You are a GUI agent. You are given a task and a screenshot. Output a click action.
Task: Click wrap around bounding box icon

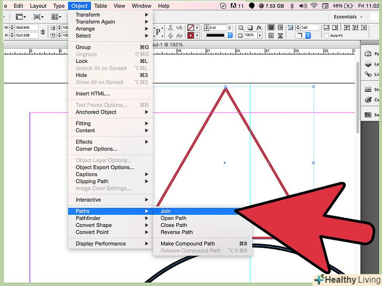280,27
